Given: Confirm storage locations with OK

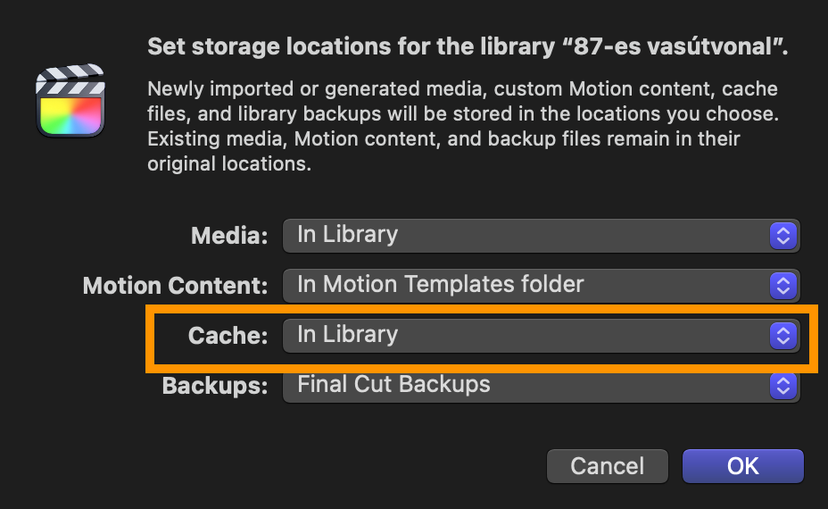Looking at the screenshot, I should click(x=743, y=466).
